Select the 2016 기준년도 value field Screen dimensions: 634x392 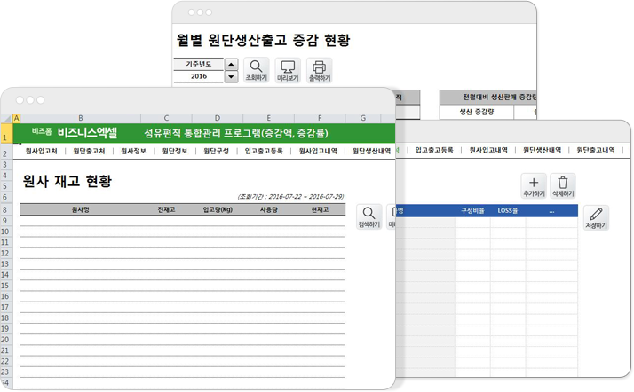point(199,77)
